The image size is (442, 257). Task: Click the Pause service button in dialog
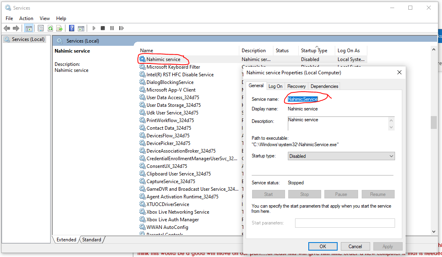(x=341, y=194)
